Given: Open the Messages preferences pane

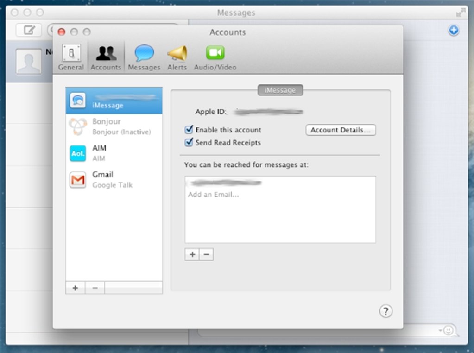Looking at the screenshot, I should coord(144,57).
